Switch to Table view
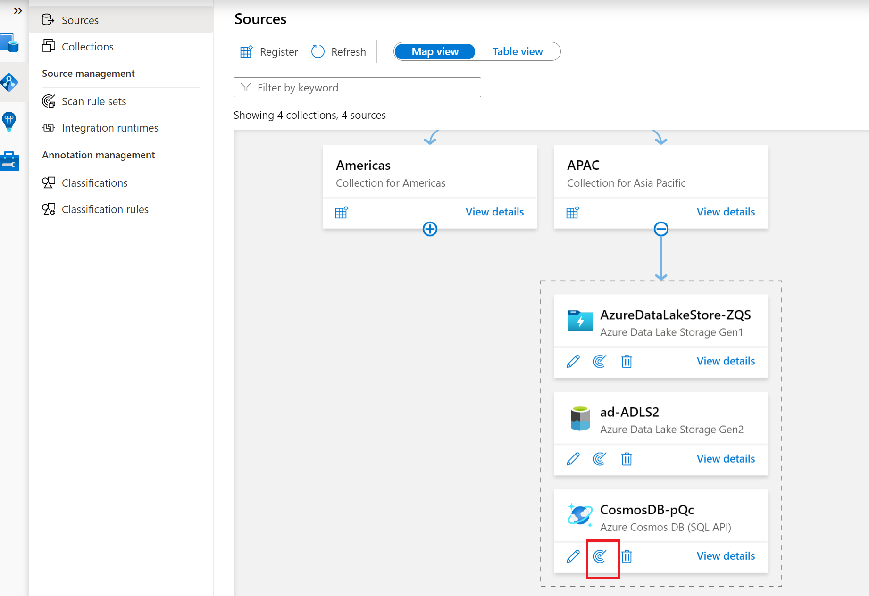The height and width of the screenshot is (596, 869). point(518,51)
